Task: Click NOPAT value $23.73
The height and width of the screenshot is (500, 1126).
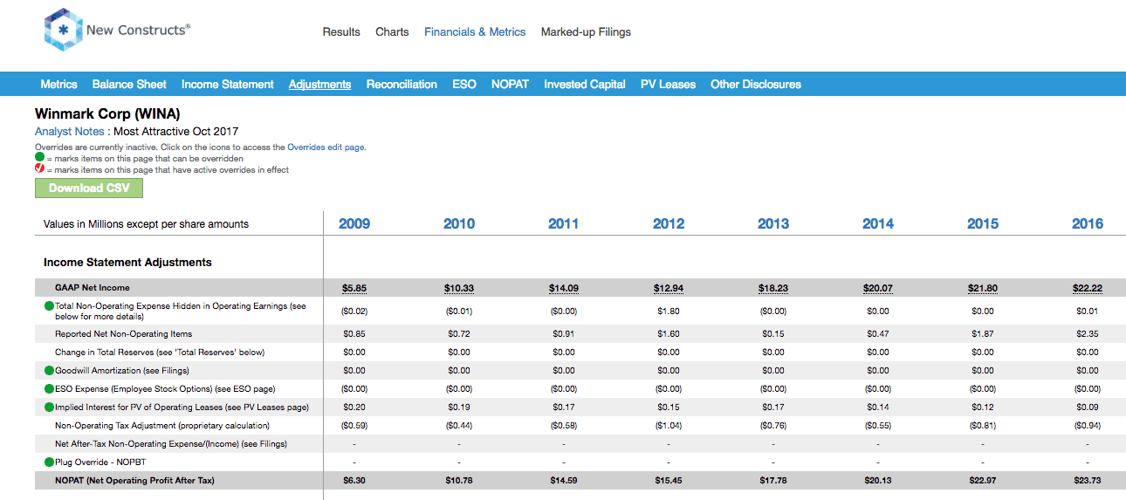Action: [1088, 481]
